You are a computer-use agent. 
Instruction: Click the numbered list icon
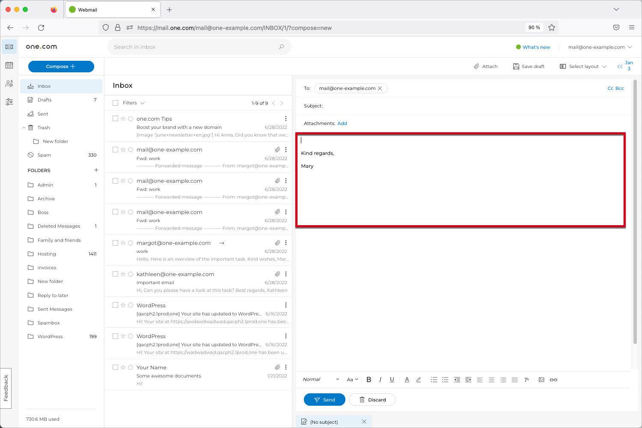[434, 380]
